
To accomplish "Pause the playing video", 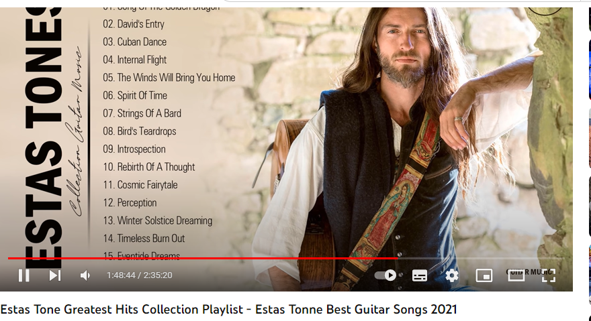I will pos(24,275).
